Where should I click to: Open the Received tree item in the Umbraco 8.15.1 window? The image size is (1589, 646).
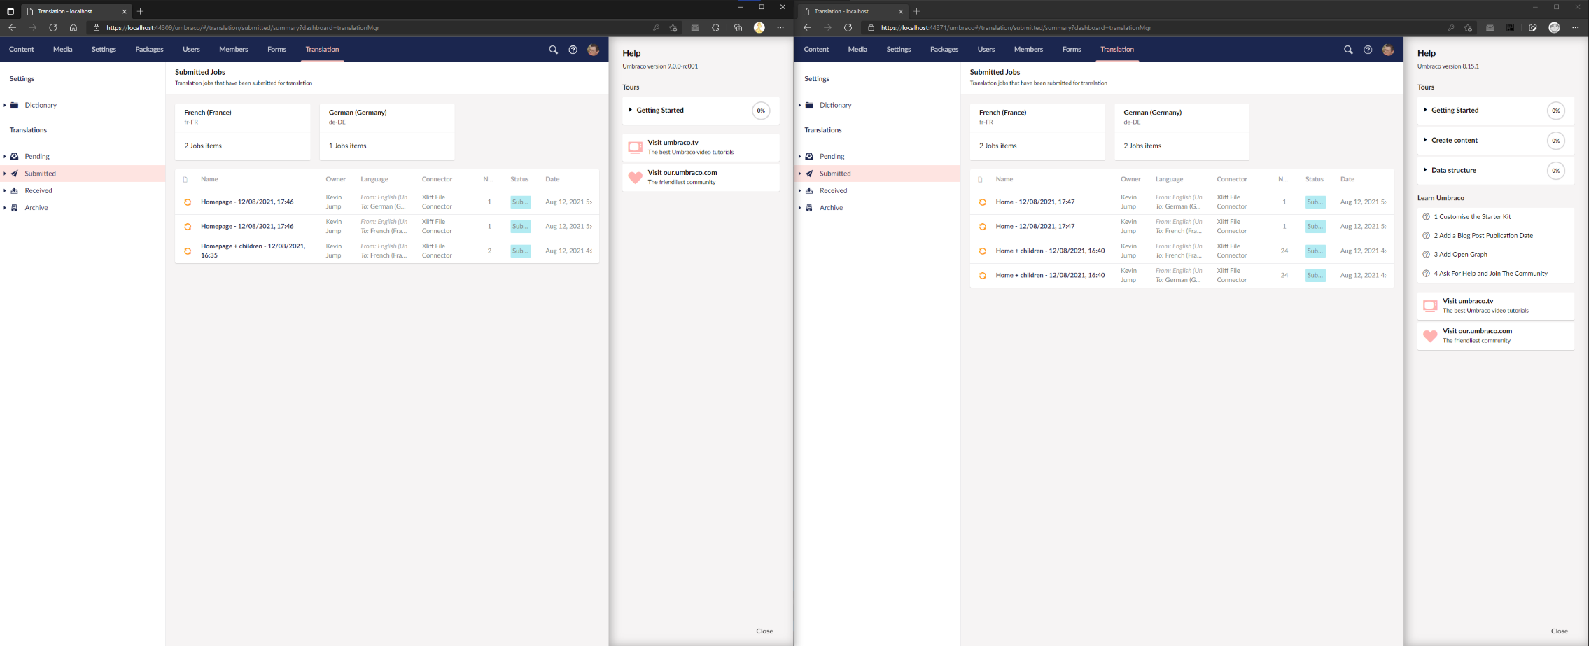(x=833, y=190)
